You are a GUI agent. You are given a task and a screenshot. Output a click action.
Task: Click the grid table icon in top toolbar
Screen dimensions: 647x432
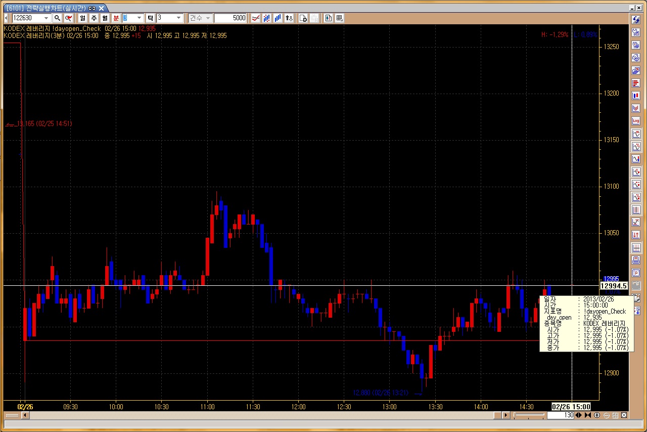pos(339,18)
